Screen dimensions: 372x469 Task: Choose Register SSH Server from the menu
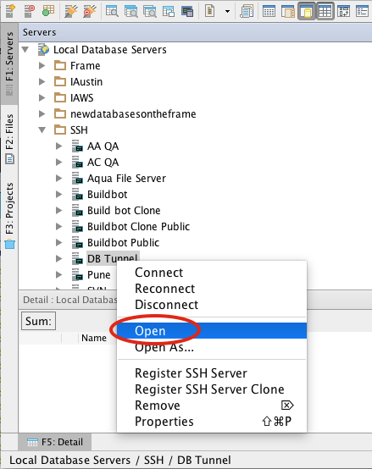[212, 373]
